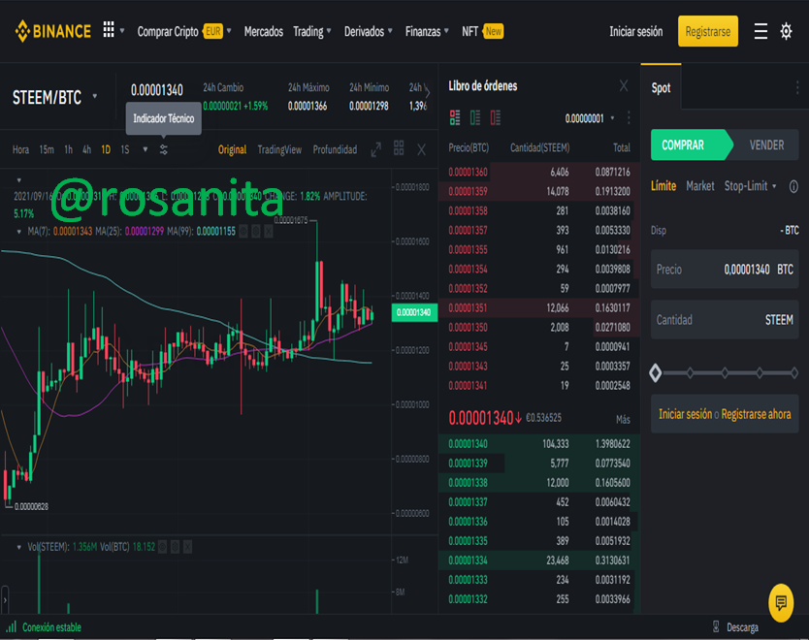Image resolution: width=809 pixels, height=640 pixels.
Task: Switch to the TradingView chart tab
Action: pos(279,150)
